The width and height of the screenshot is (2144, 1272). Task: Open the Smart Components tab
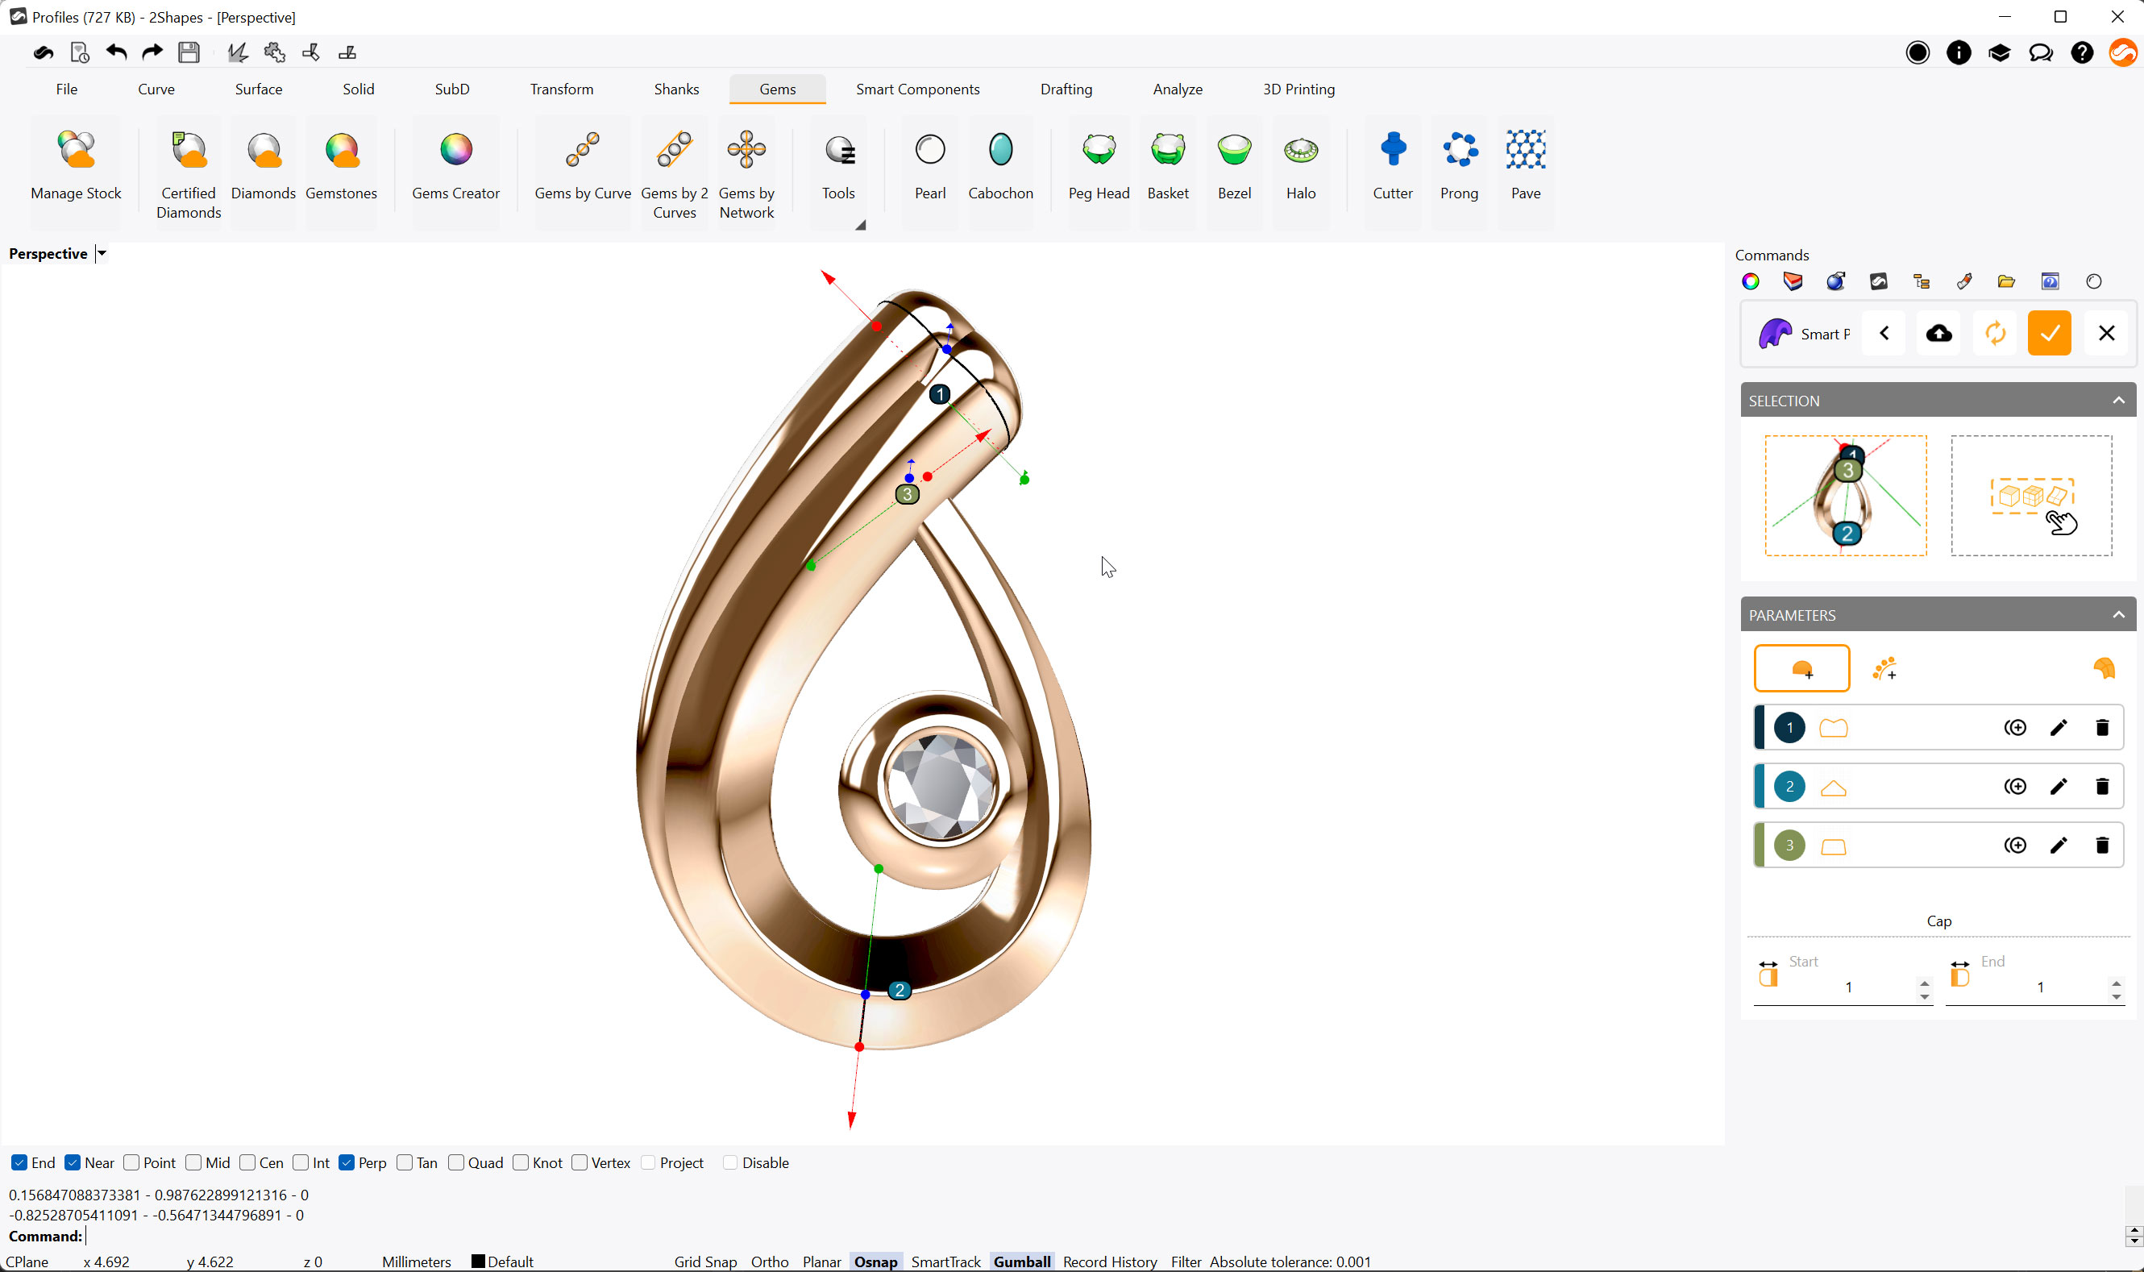pos(917,89)
